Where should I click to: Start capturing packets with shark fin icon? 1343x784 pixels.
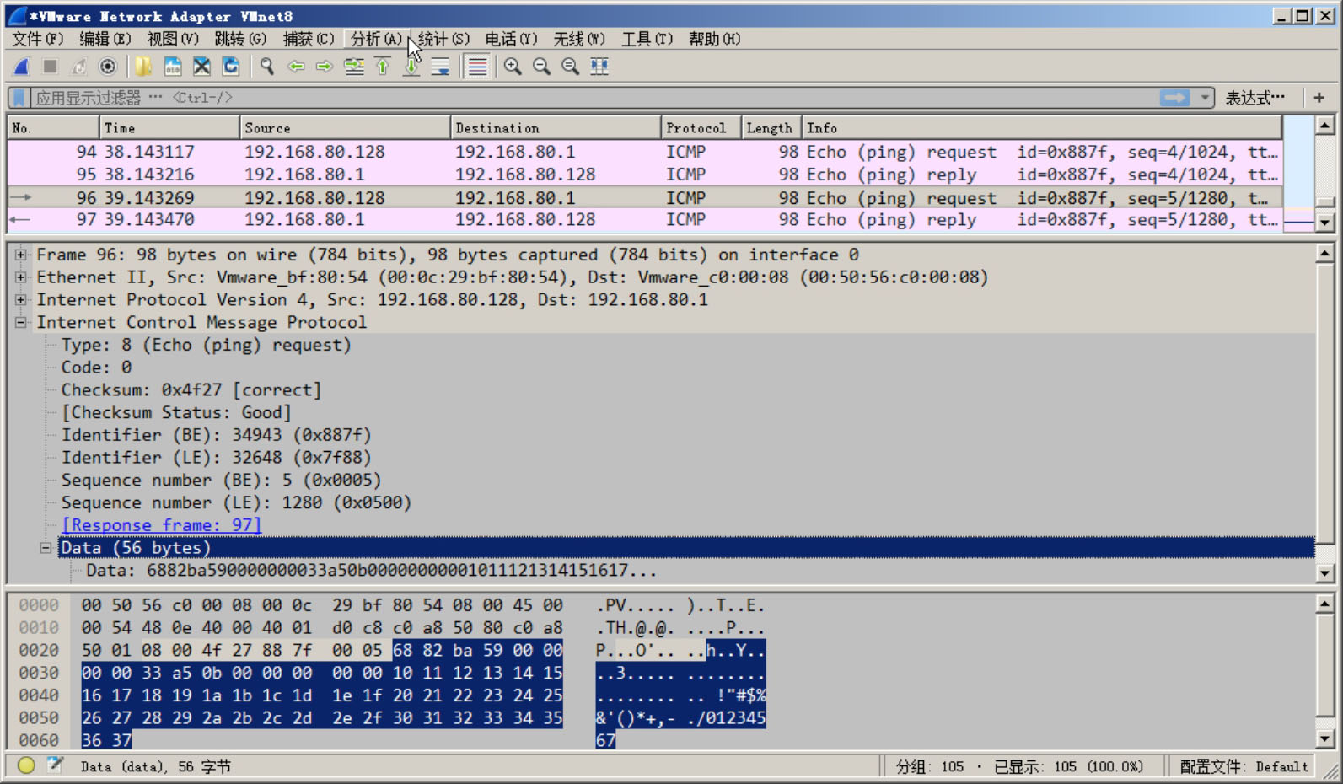click(22, 67)
